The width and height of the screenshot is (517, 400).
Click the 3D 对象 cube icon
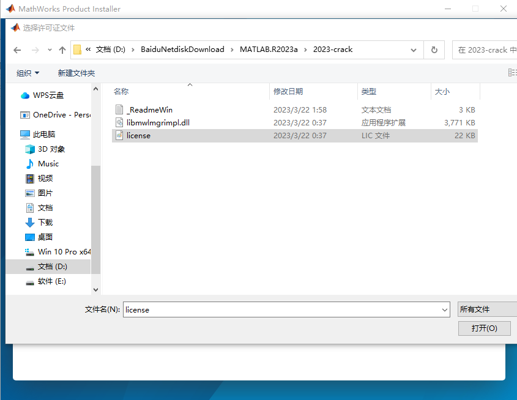coord(30,149)
